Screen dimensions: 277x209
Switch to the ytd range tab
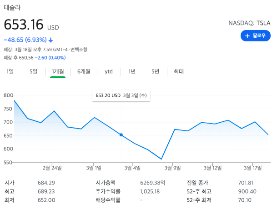109,71
